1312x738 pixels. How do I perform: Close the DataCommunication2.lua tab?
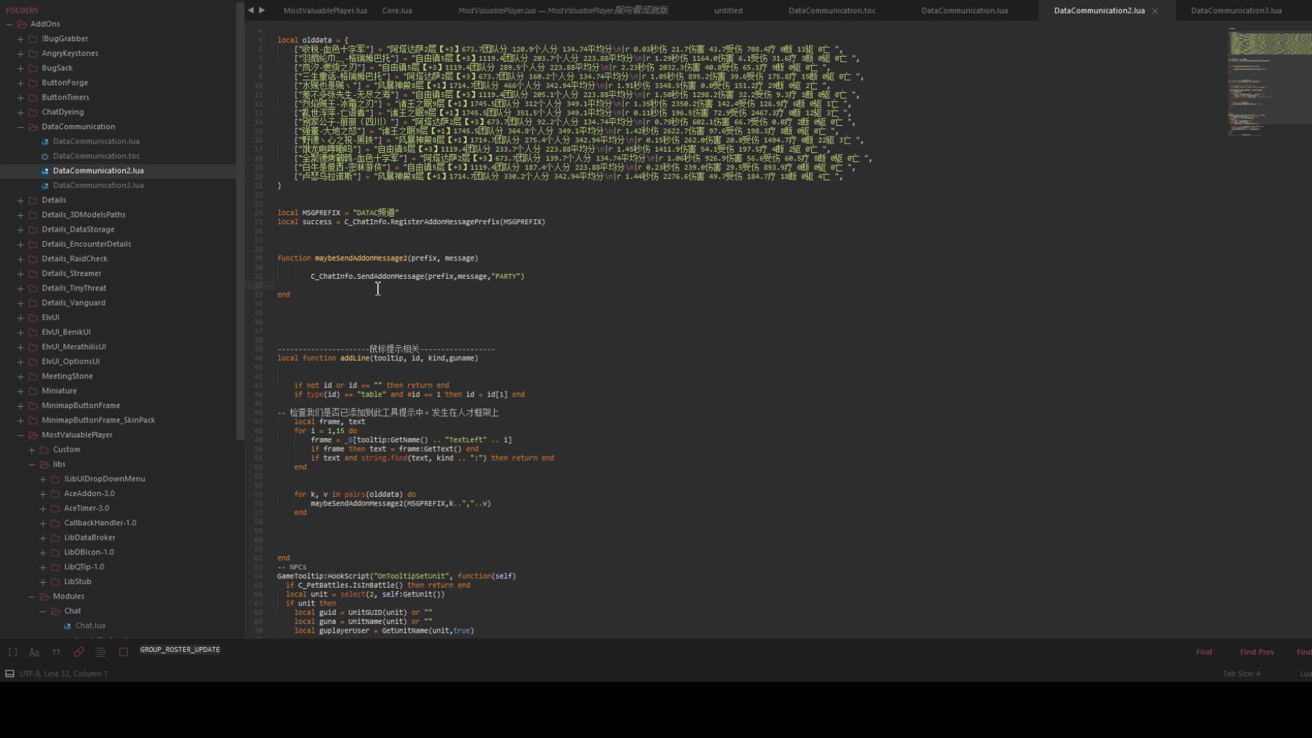click(x=1155, y=11)
